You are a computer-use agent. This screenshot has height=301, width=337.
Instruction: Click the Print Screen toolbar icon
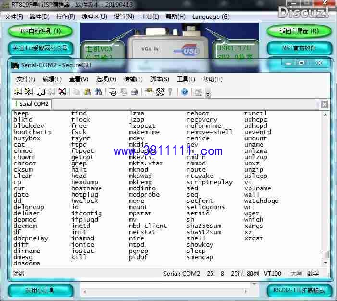112,92
